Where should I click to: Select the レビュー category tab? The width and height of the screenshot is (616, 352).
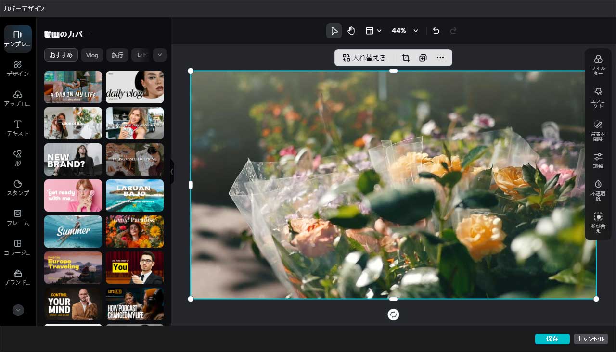coord(141,55)
